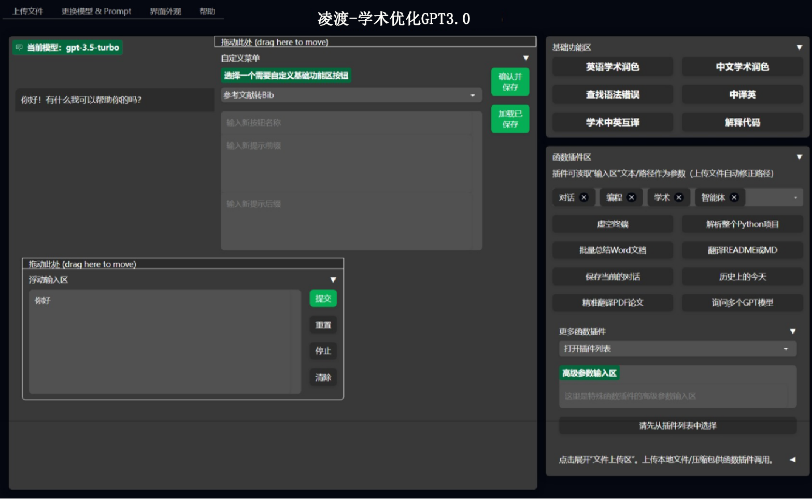Viewport: 812px width, 499px height.
Task: Open the 打开插件列表 dropdown
Action: (677, 349)
